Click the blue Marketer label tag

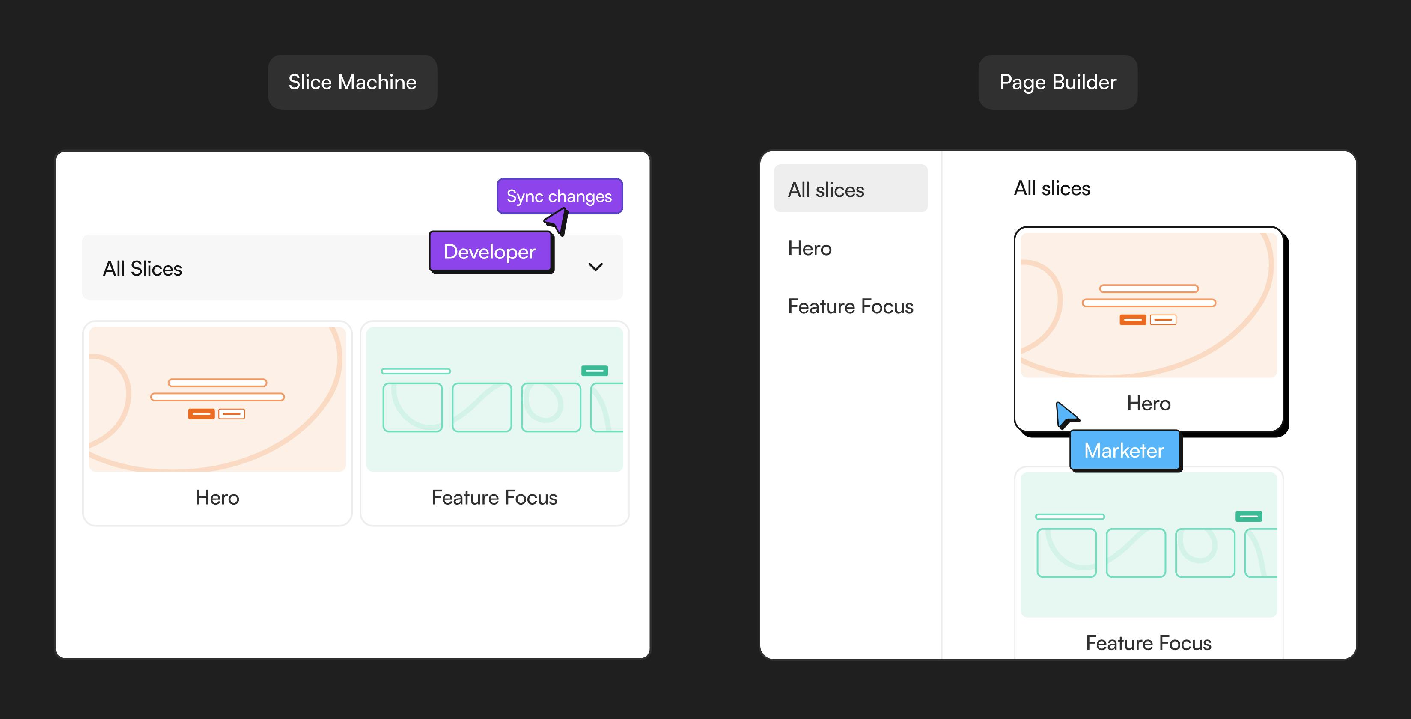click(1124, 450)
